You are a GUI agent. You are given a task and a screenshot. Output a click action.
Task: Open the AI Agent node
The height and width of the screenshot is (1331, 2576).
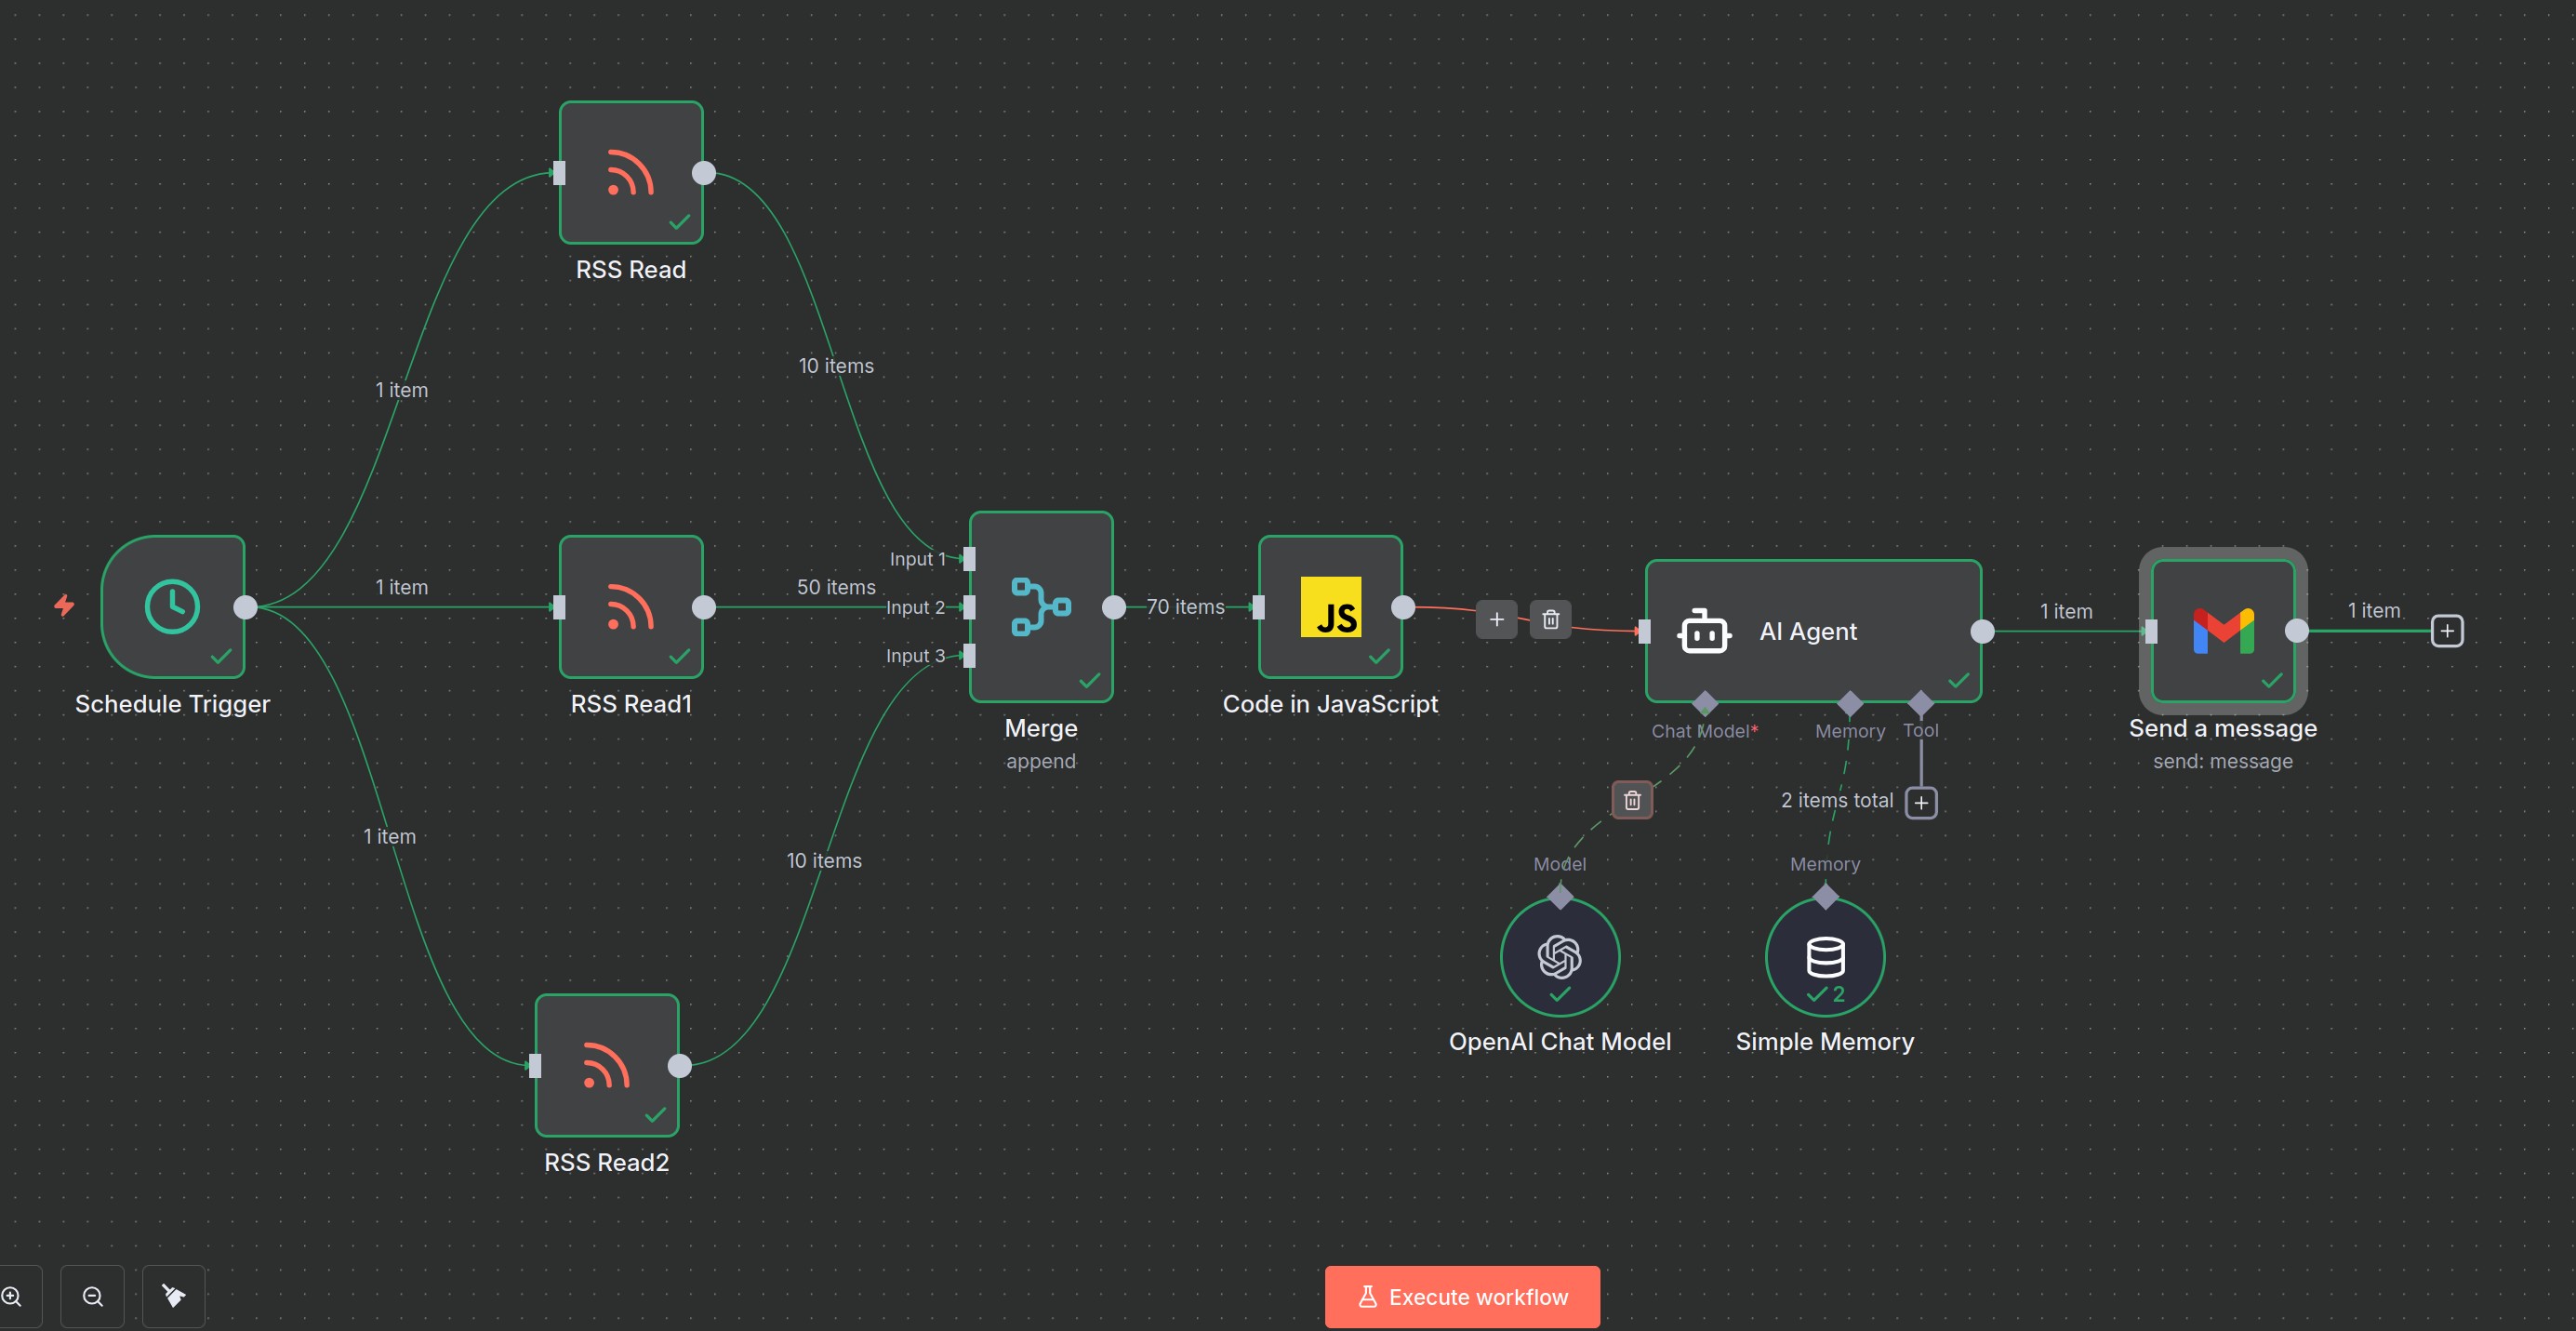pyautogui.click(x=1813, y=631)
